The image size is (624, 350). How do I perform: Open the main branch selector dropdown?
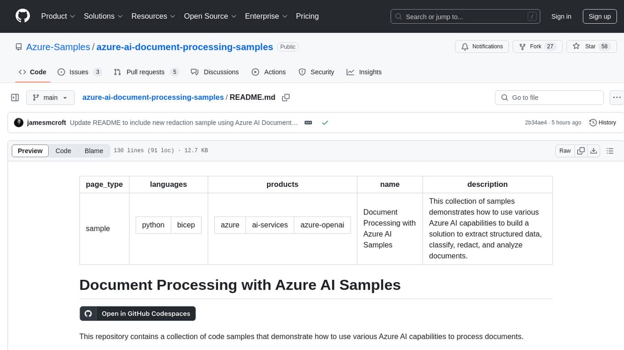coord(50,98)
